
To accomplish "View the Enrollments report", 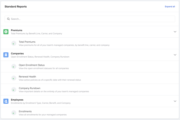I will click(25, 111).
